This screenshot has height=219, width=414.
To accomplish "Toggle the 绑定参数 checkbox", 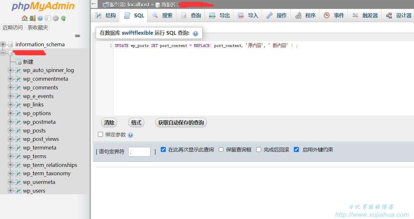I will (x=101, y=134).
